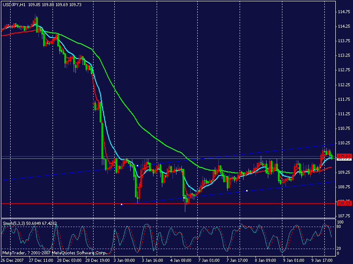353x264 pixels.
Task: Click the 114.25 price axis label
Action: click(x=344, y=26)
